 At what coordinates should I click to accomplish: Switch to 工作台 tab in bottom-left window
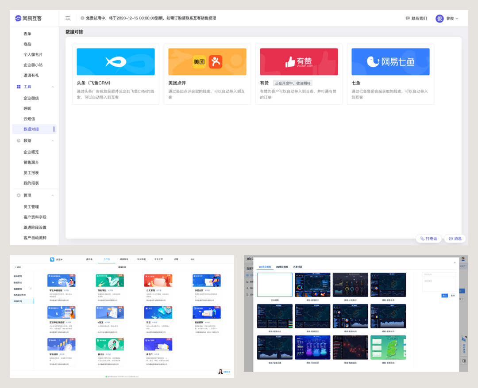tap(106, 259)
